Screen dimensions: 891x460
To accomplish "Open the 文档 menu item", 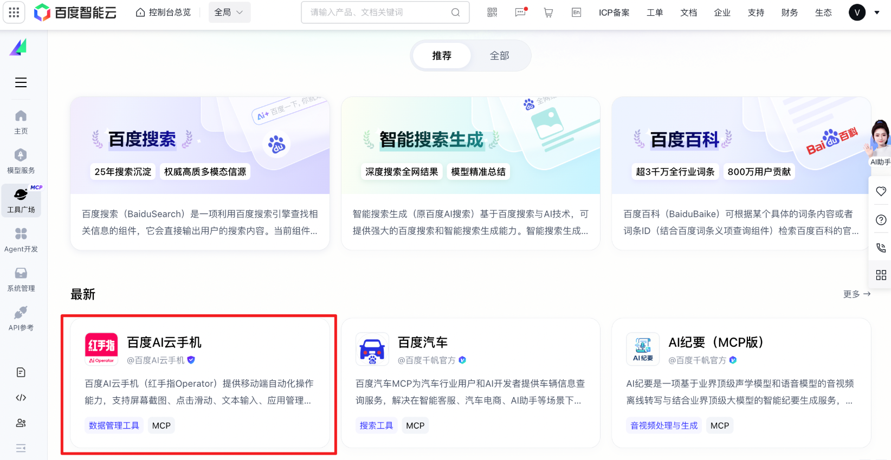I will coord(688,12).
